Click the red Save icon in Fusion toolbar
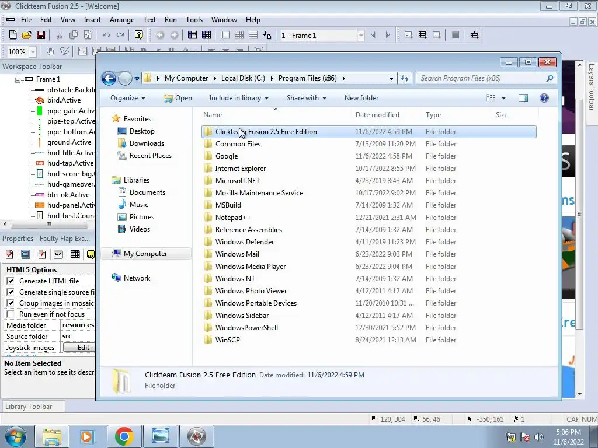The image size is (598, 448). click(41, 35)
